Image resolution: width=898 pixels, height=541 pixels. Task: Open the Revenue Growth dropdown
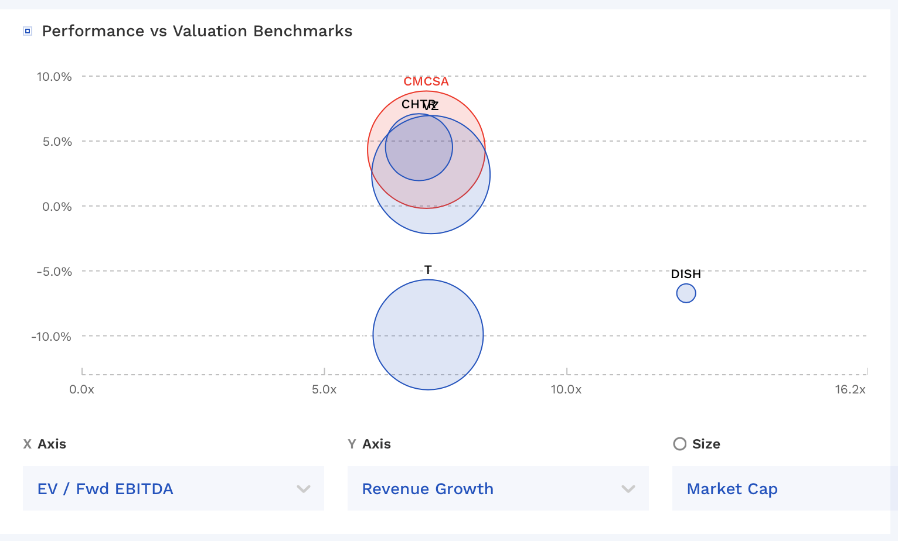tap(498, 488)
